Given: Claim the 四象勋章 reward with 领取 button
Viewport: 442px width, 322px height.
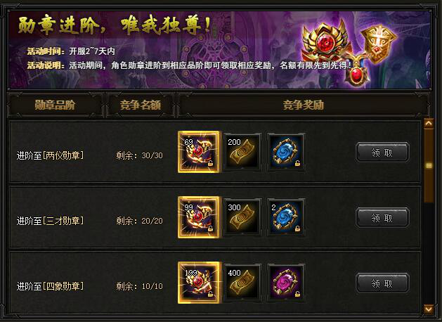Looking at the screenshot, I should tap(382, 283).
